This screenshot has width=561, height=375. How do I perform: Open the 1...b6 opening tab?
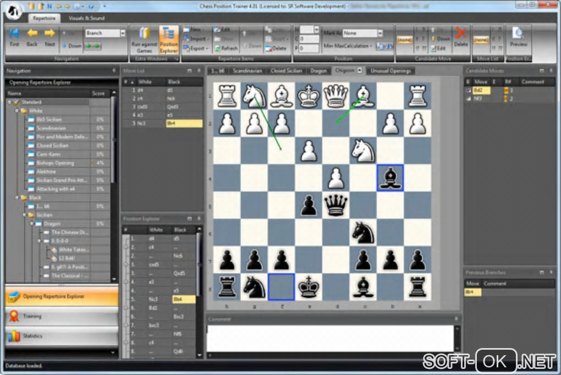218,71
